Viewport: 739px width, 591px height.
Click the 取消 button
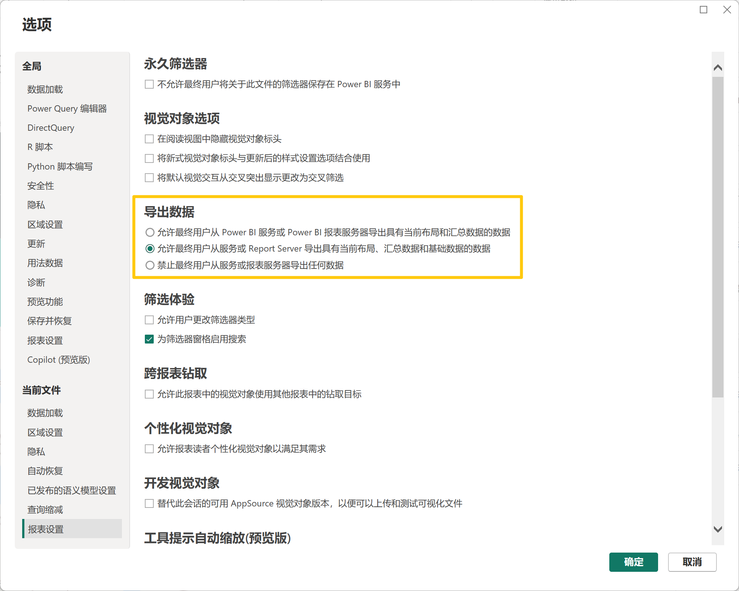pyautogui.click(x=692, y=562)
